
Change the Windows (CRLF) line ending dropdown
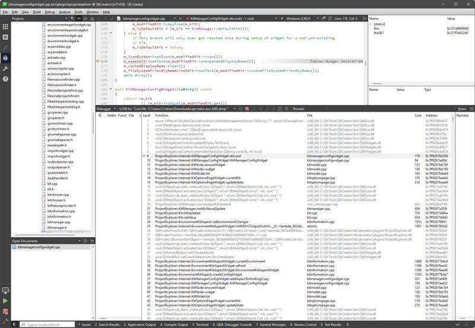click(302, 18)
